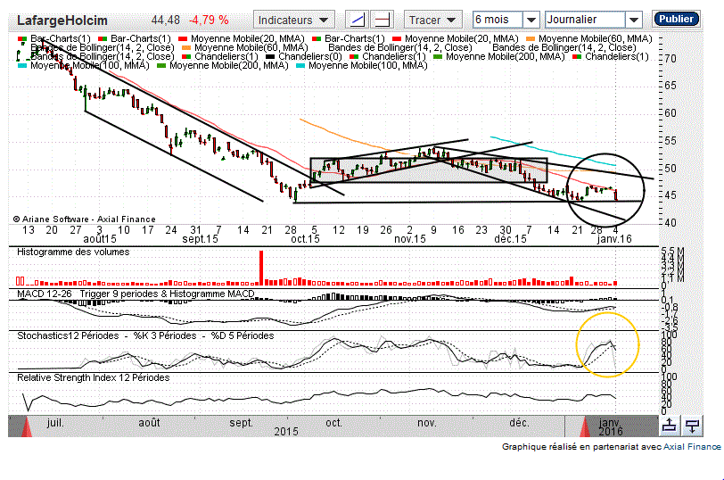The height and width of the screenshot is (480, 724).
Task: Expand the 6 mois period arrow
Action: pyautogui.click(x=531, y=20)
